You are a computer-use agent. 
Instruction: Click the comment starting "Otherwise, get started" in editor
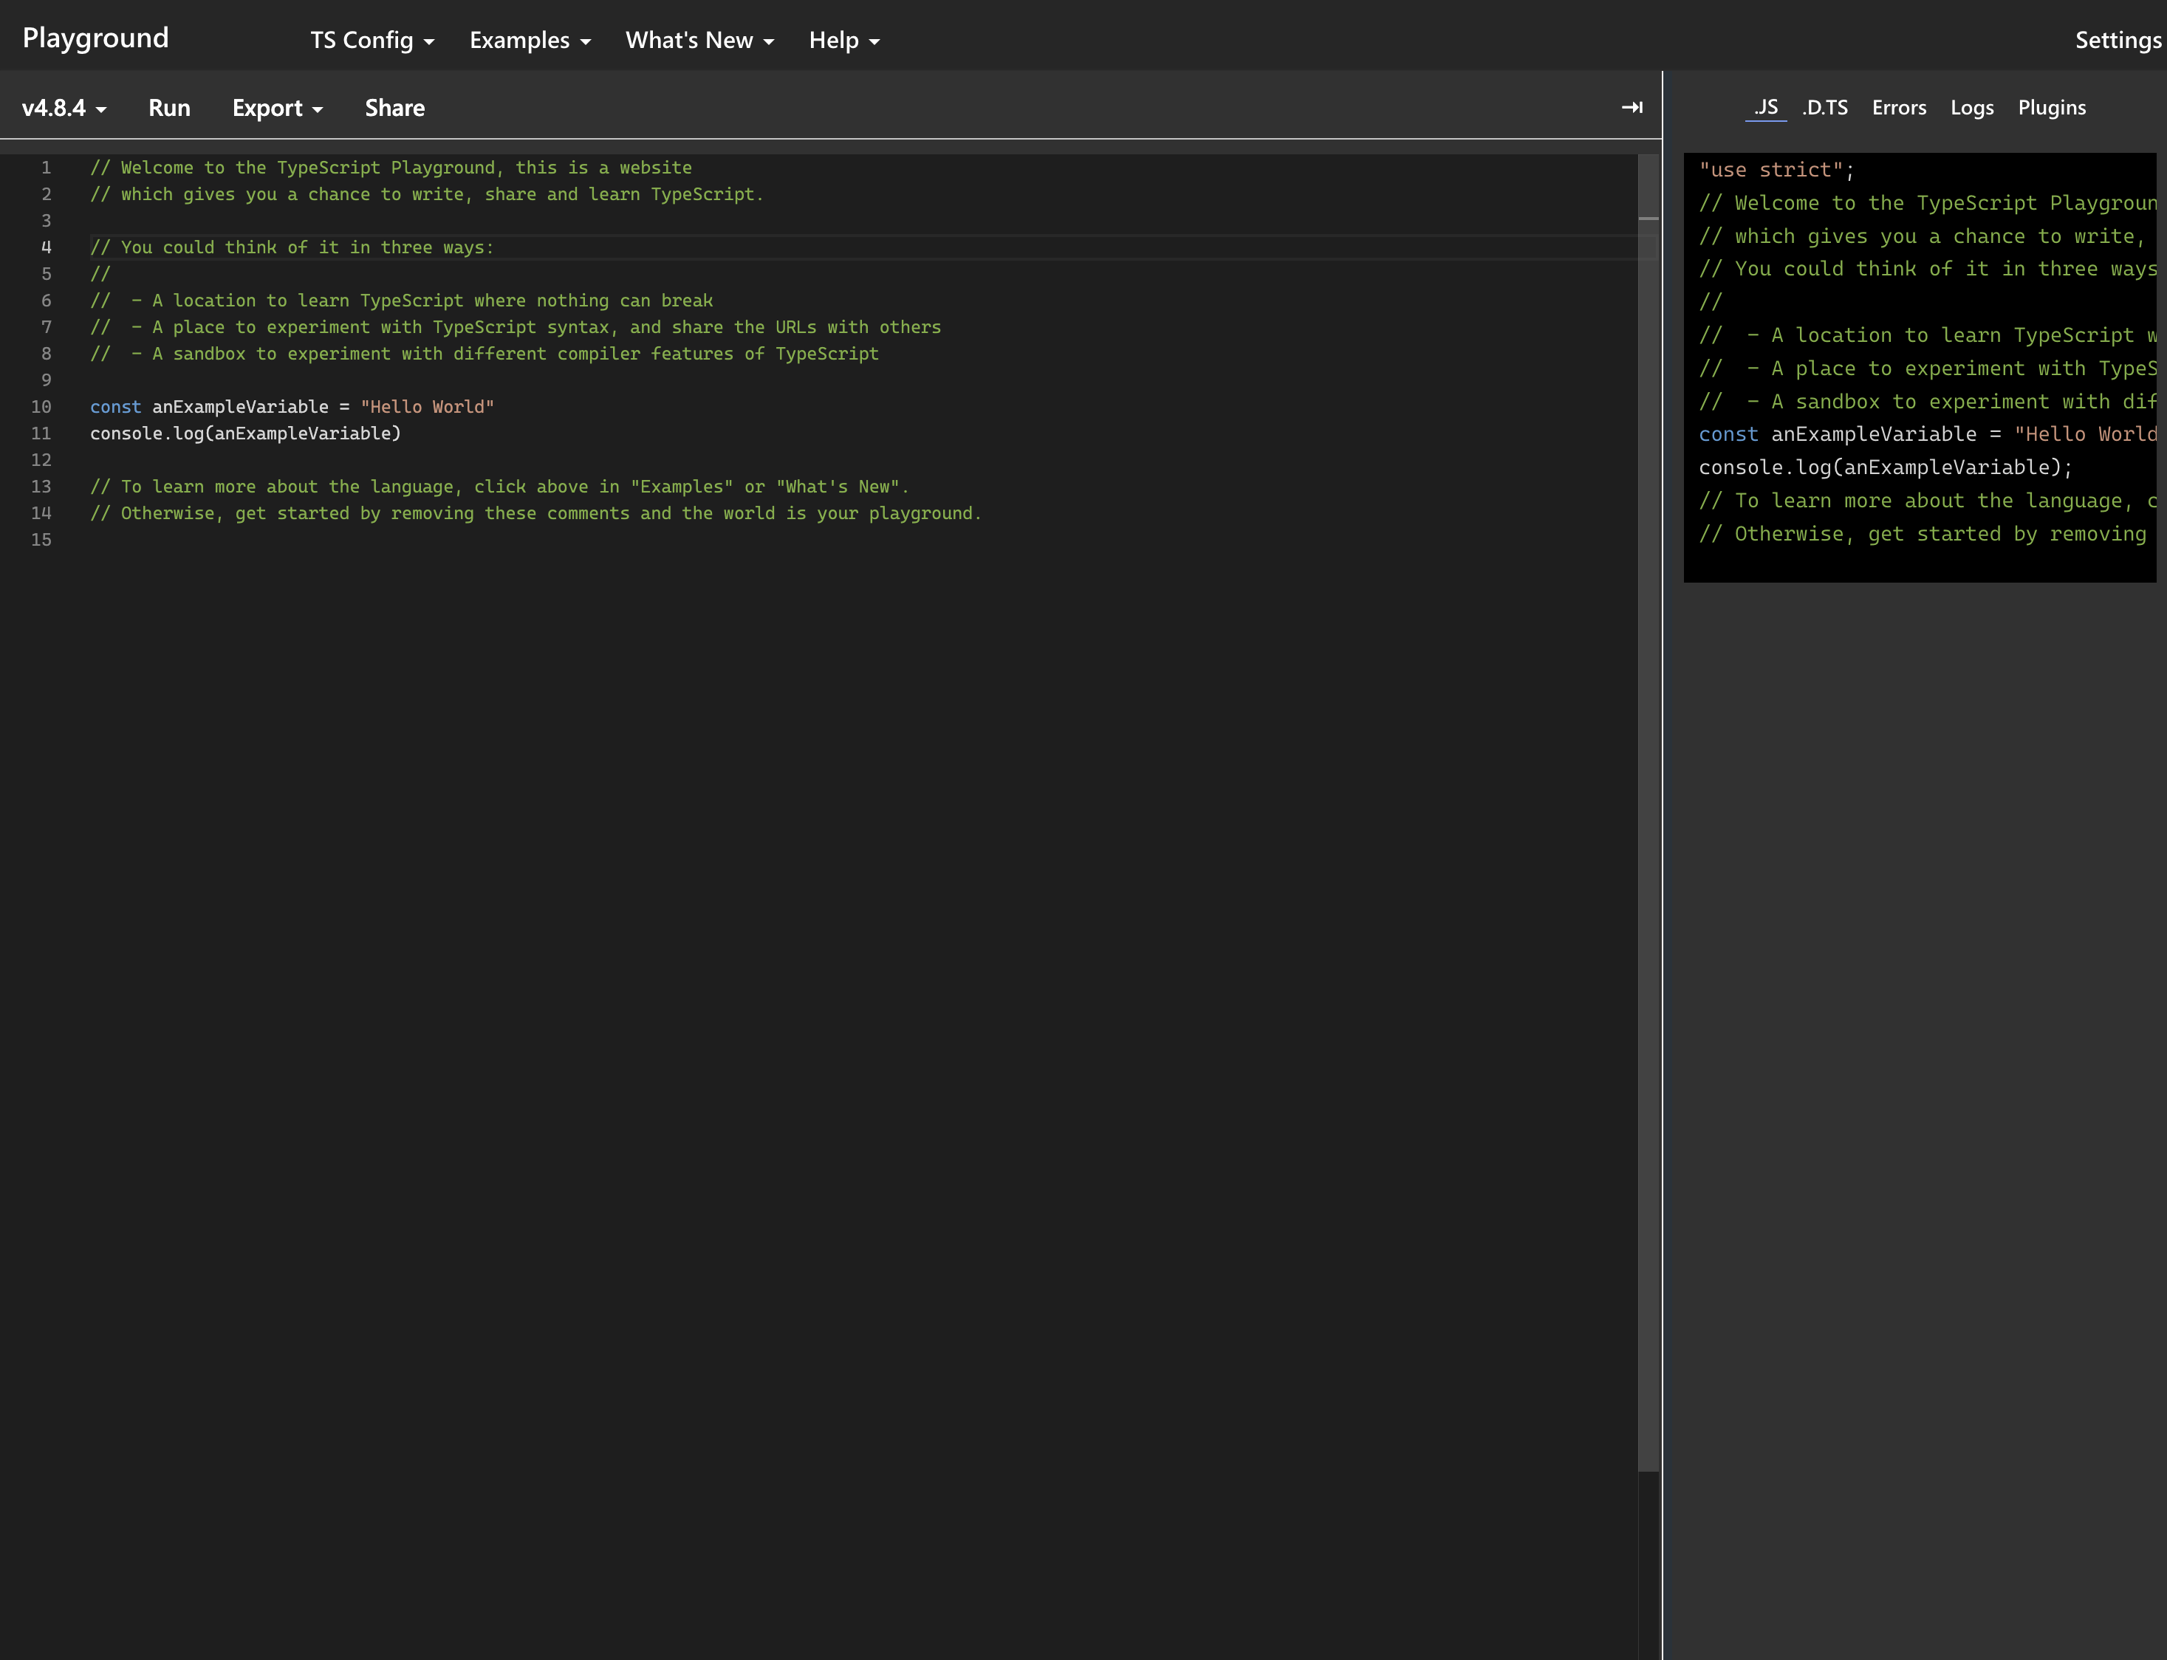pos(535,514)
